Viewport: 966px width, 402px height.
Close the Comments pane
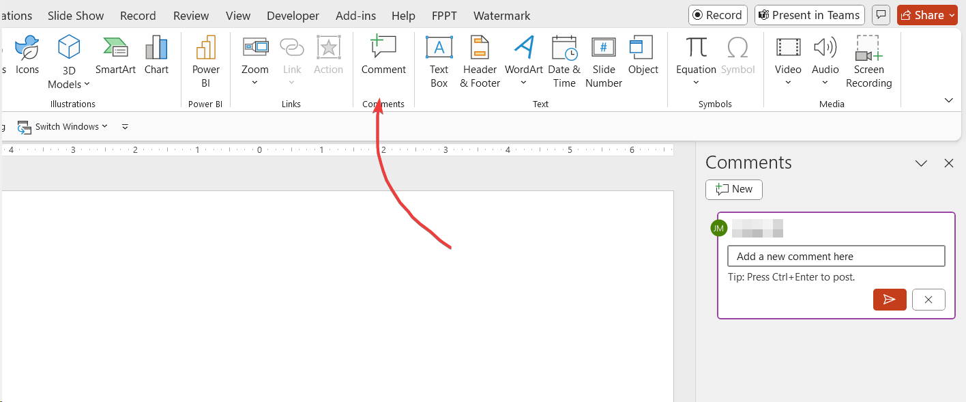pos(948,163)
